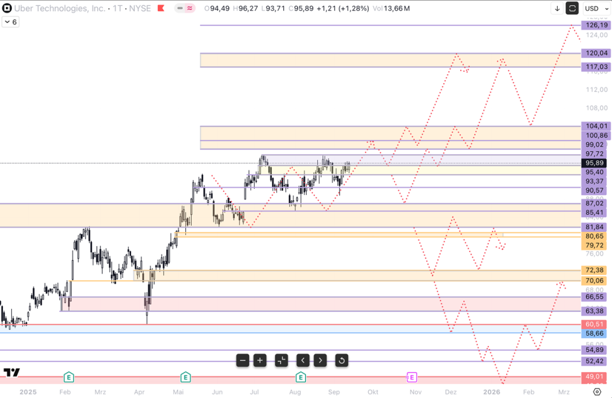Toggle the grey dash status indicator

pyautogui.click(x=180, y=8)
